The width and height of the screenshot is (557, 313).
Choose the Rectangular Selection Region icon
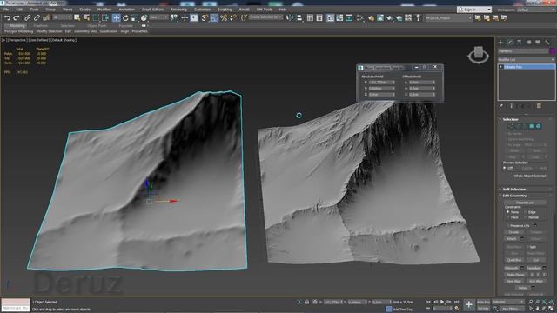(96, 17)
